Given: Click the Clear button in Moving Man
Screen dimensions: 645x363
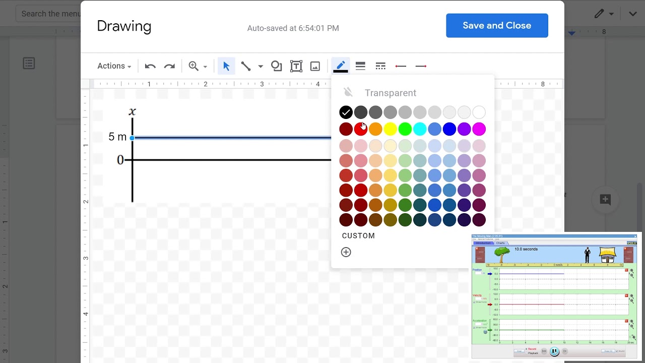Looking at the screenshot, I should pyautogui.click(x=519, y=351).
